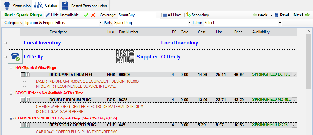Click the Line column header
This screenshot has height=135, width=313.
click(x=110, y=32)
